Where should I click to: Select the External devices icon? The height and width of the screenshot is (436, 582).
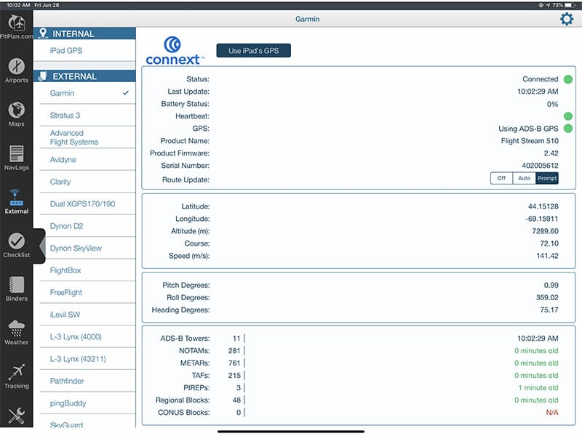click(x=16, y=198)
